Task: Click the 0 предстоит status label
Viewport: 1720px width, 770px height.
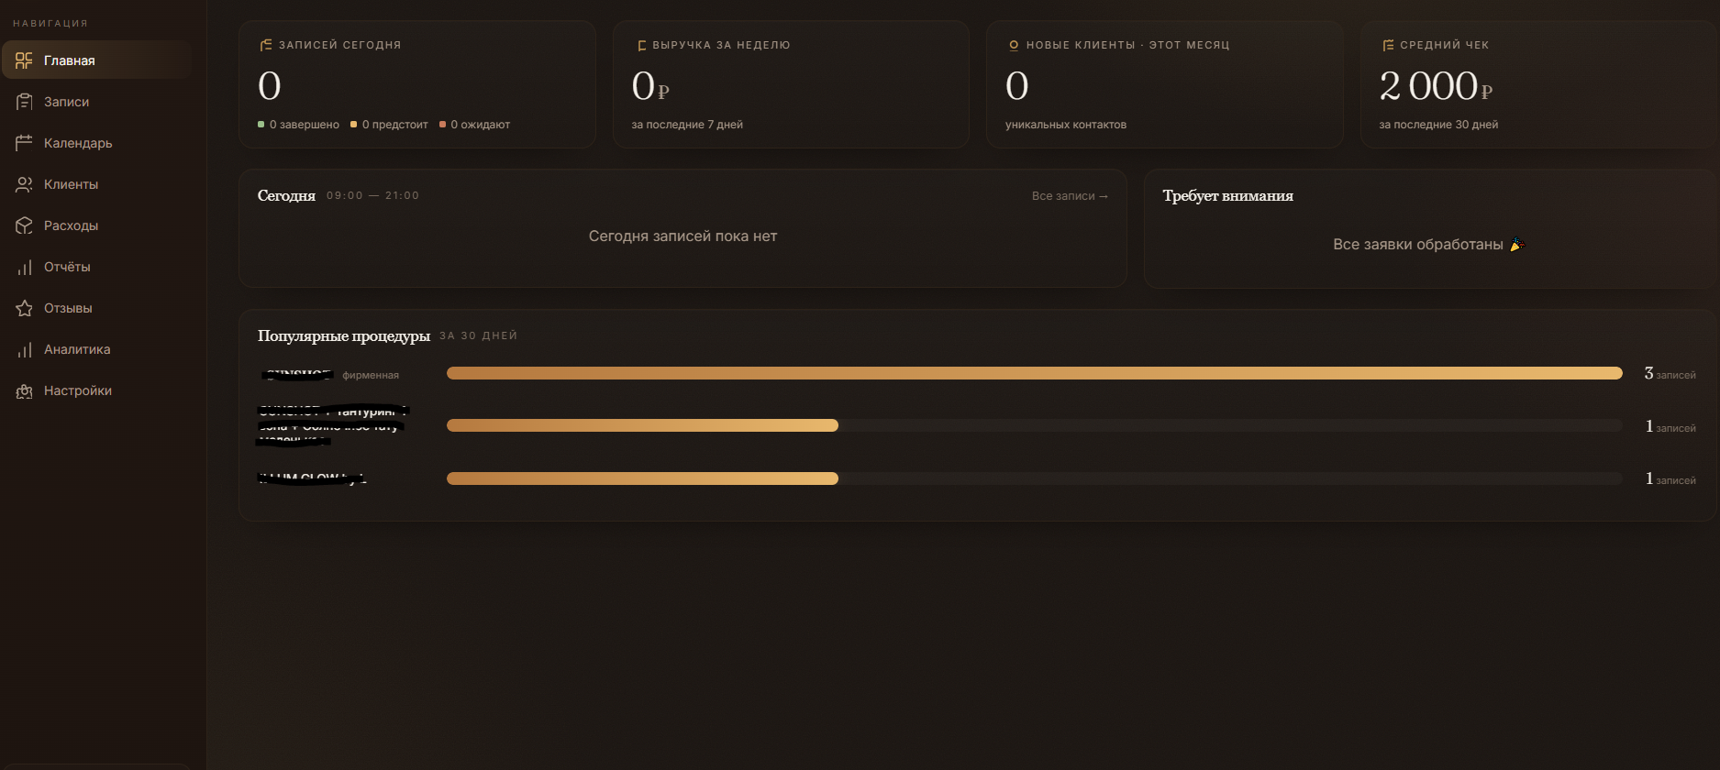Action: (x=389, y=125)
